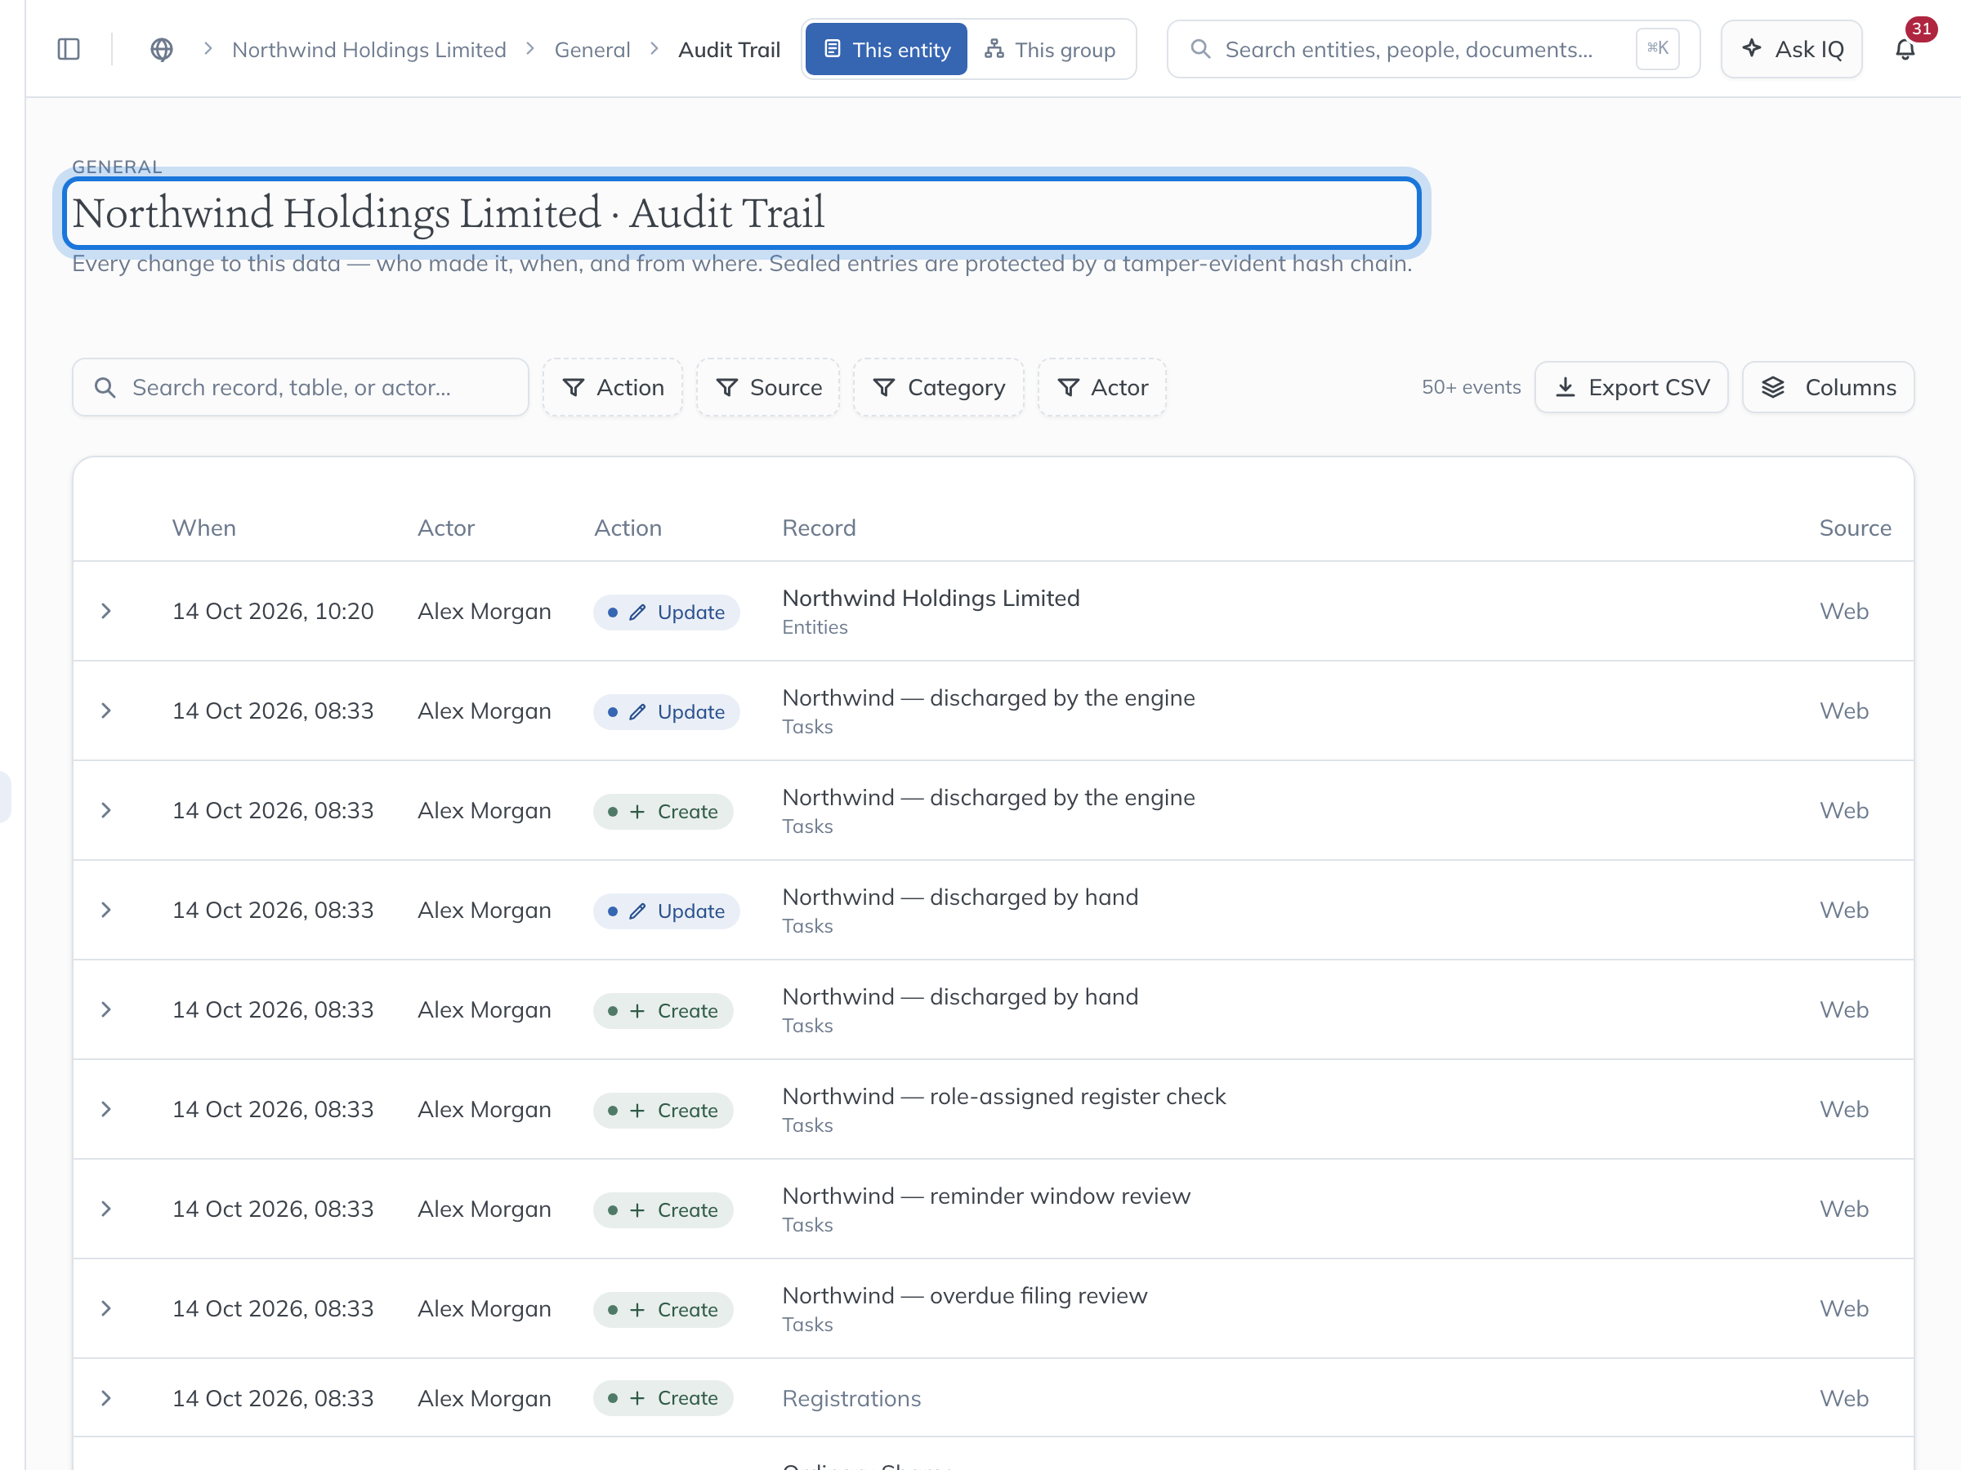Export events with Export CSV
1961x1470 pixels.
pos(1631,387)
